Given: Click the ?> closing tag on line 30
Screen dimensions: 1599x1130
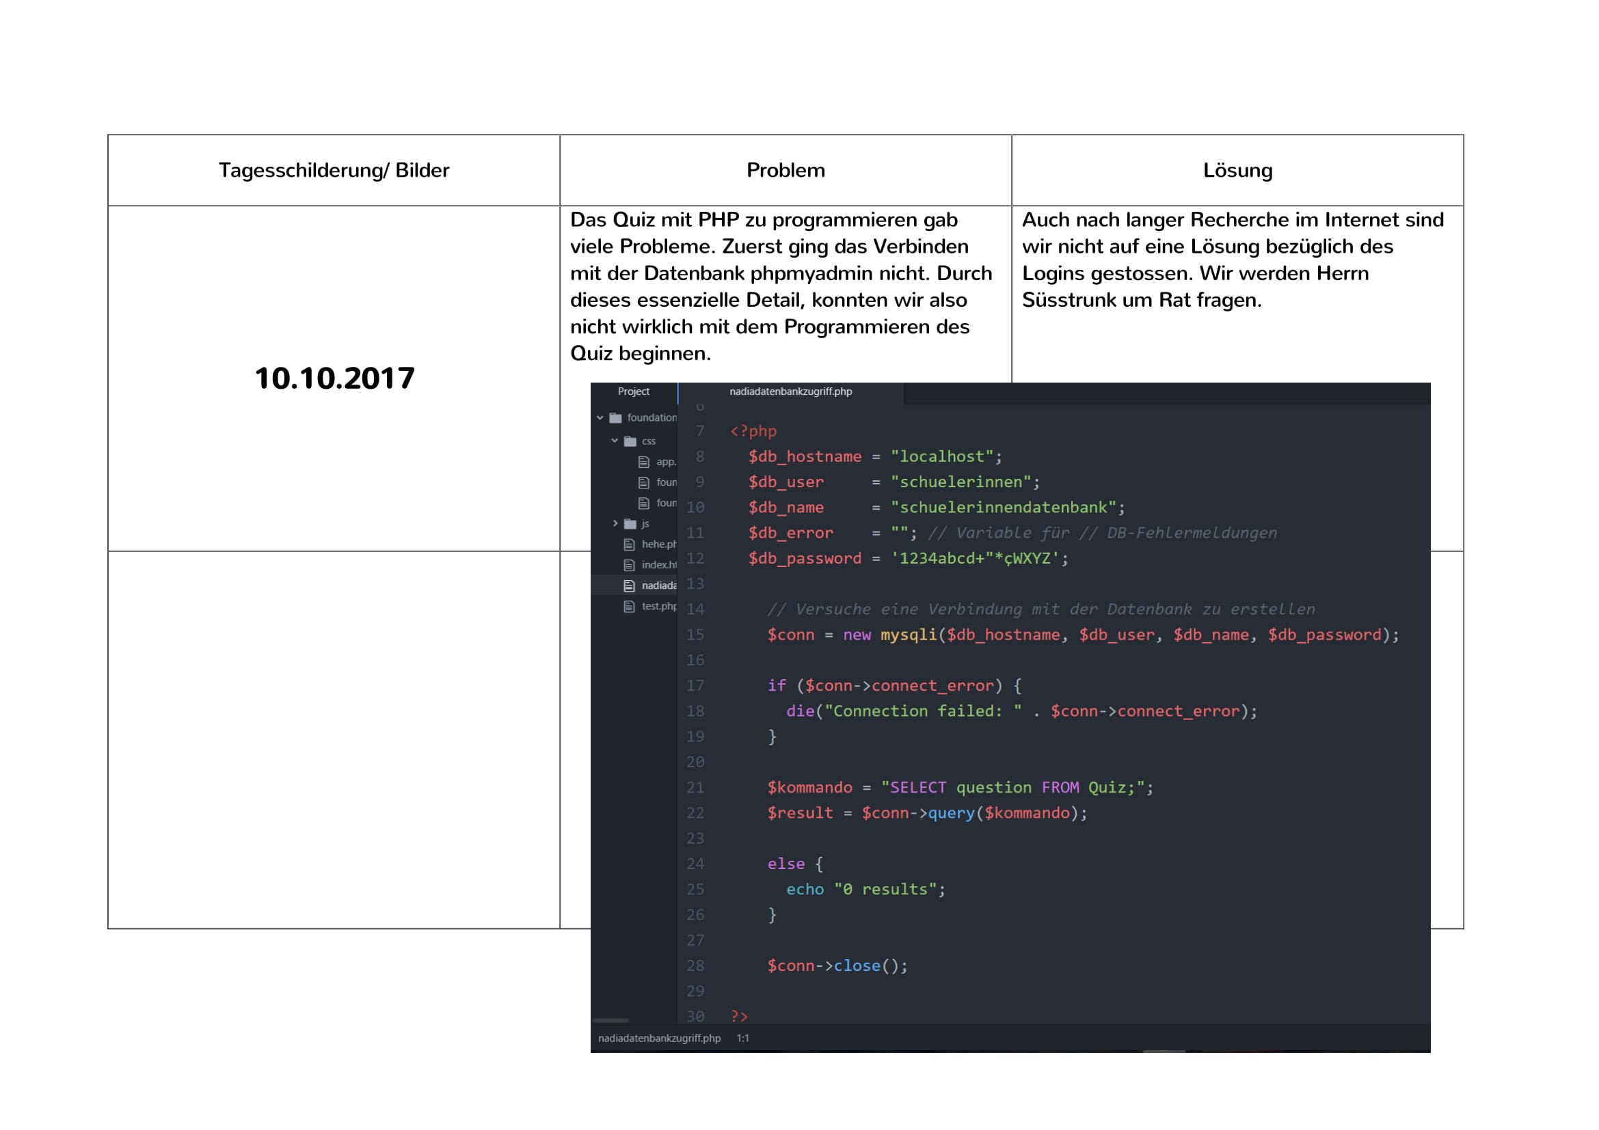Looking at the screenshot, I should pyautogui.click(x=739, y=1017).
